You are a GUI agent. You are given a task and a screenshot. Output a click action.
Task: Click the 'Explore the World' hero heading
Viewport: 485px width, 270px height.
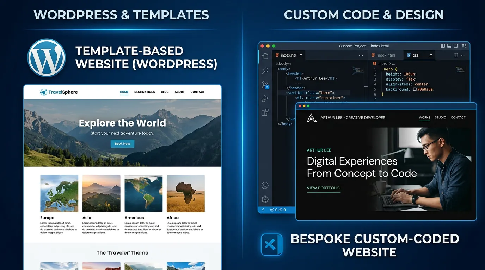(x=122, y=123)
